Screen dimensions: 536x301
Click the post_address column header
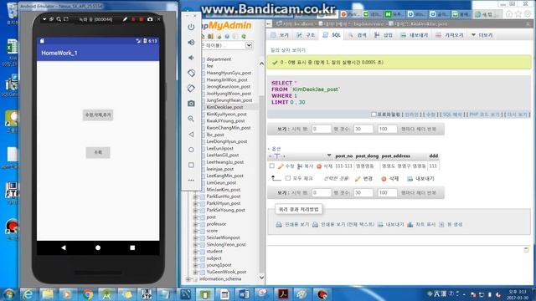click(x=396, y=156)
